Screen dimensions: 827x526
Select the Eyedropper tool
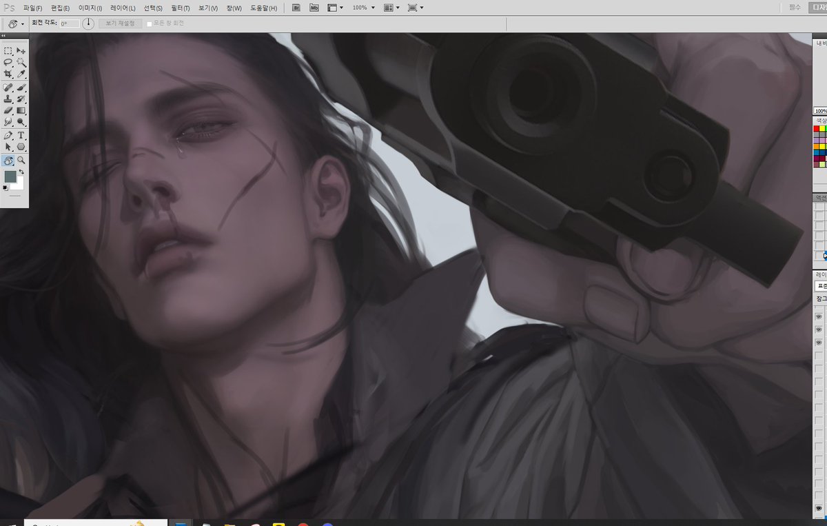pos(21,74)
